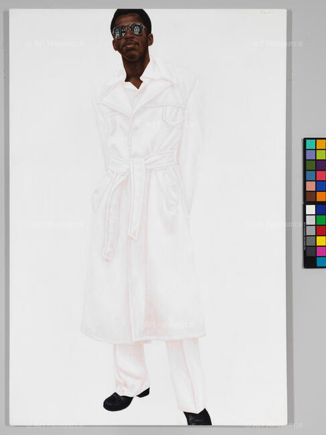Select the pink-red swatch beside steel blue

(x=321, y=175)
